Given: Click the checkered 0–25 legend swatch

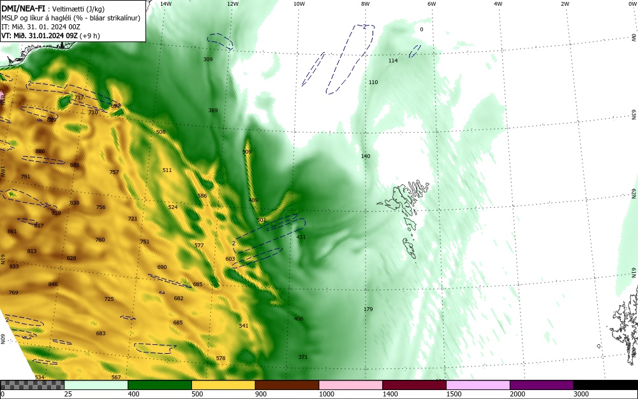Looking at the screenshot, I should pos(32,385).
